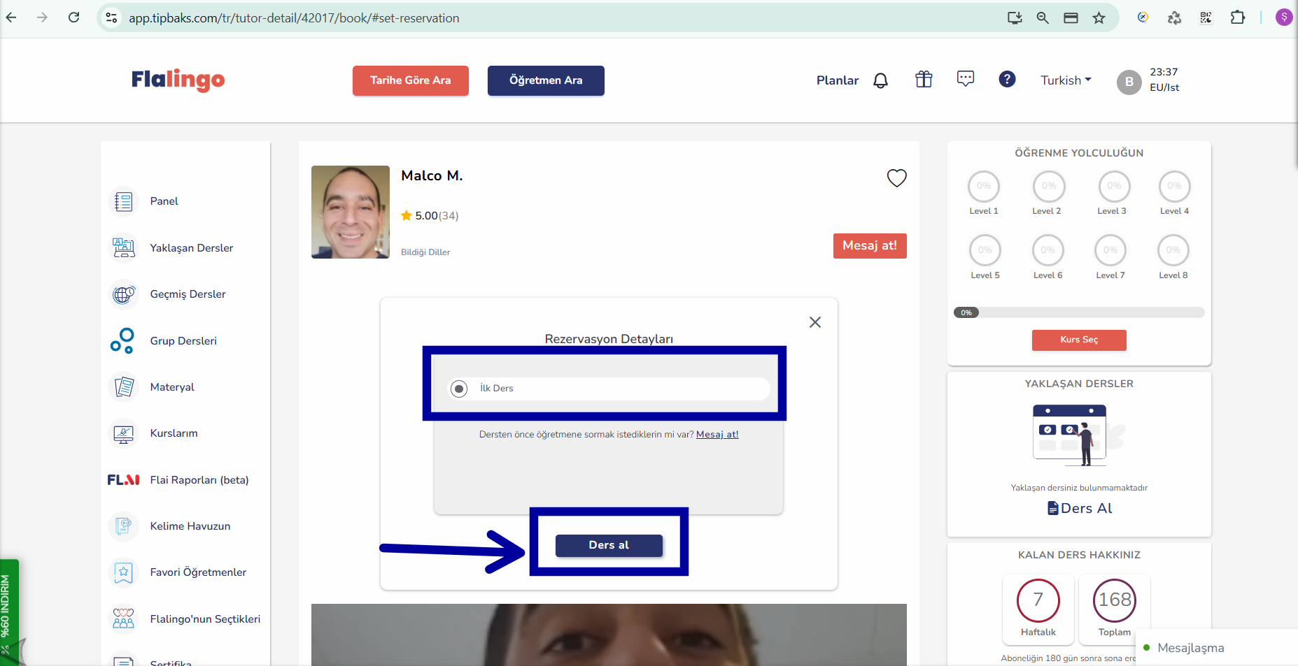Open Yaklaşan Dersler in the sidebar
Screen dimensions: 1298x666
tap(191, 248)
